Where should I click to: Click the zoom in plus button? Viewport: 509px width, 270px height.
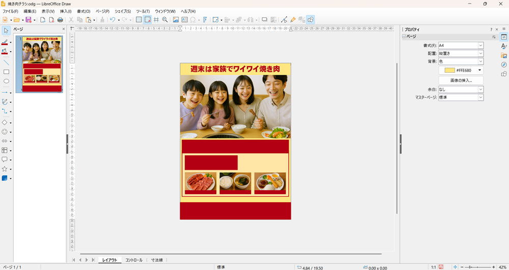(493, 267)
